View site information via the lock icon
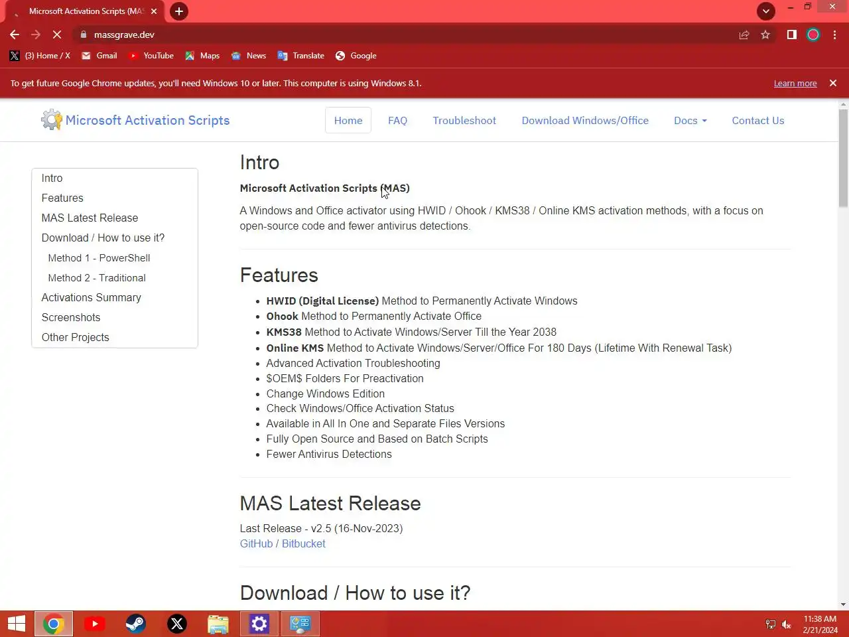This screenshot has height=637, width=849. 84,35
